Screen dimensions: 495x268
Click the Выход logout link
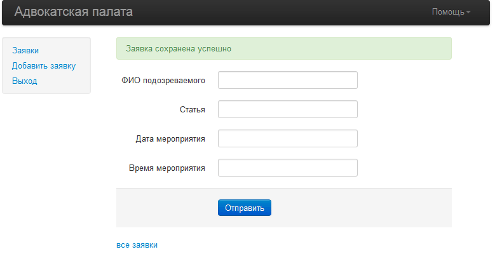[25, 81]
